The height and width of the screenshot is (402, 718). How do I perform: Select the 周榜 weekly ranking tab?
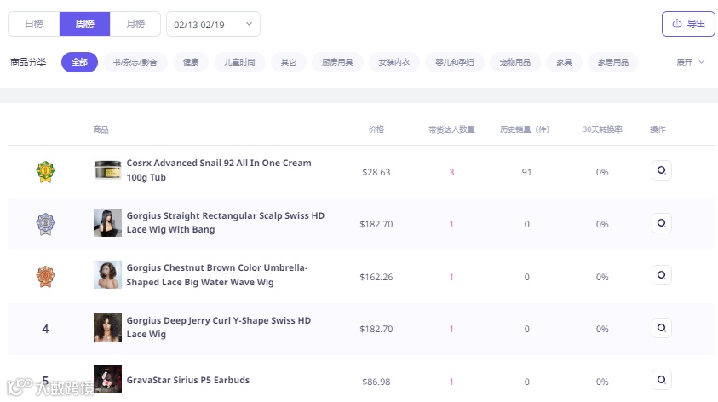coord(84,24)
